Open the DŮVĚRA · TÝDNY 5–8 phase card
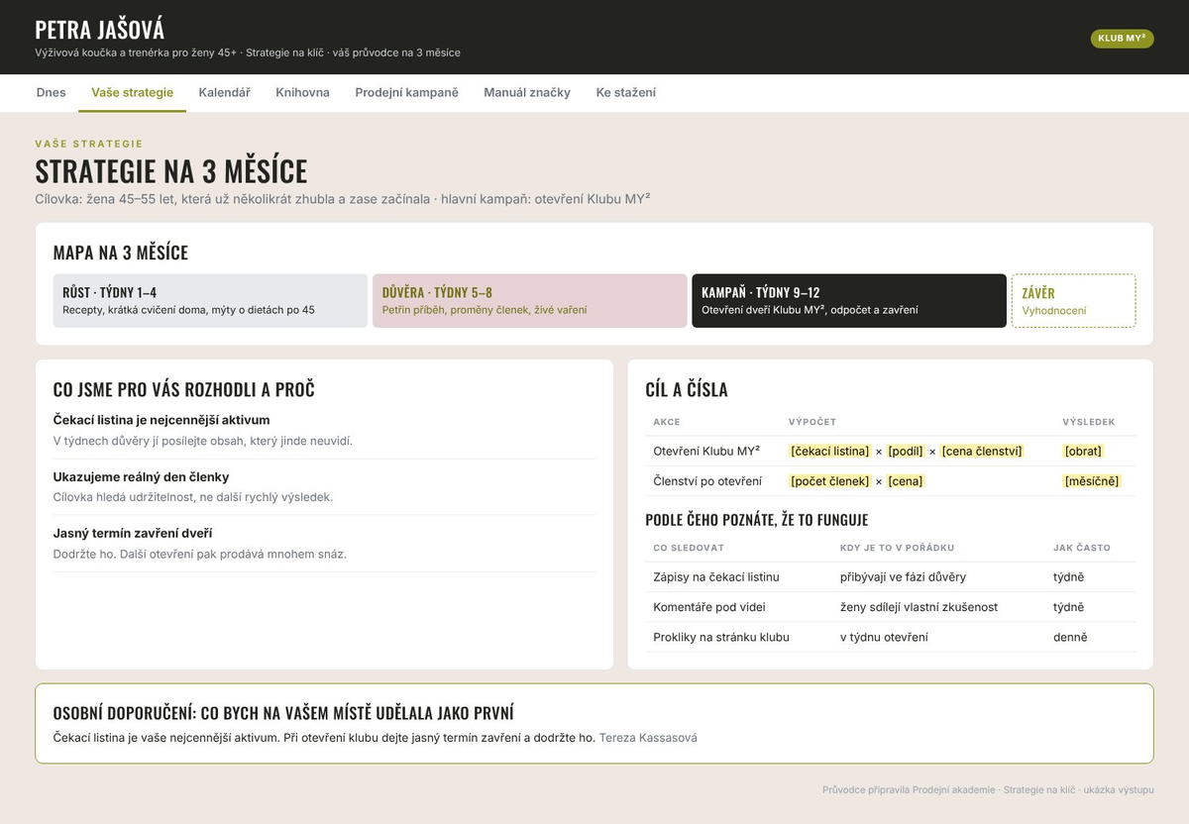 [529, 300]
